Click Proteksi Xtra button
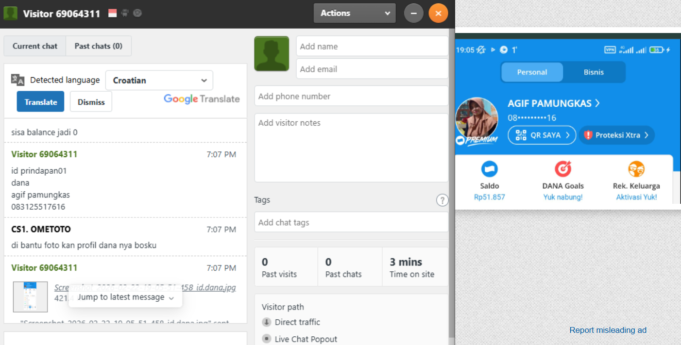Screen dimensions: 681x345 tap(617, 135)
